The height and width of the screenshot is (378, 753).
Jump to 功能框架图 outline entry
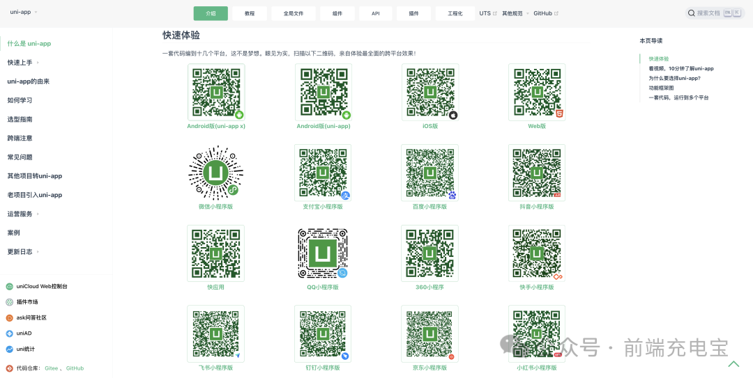click(x=661, y=88)
